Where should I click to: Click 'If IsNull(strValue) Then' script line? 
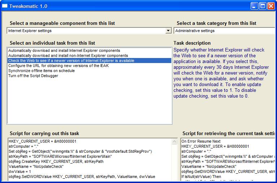click(201, 177)
